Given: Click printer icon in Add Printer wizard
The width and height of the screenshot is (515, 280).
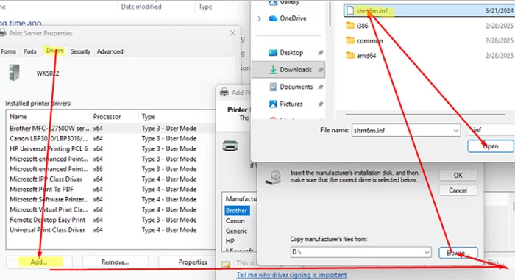Looking at the screenshot, I should pos(230,146).
